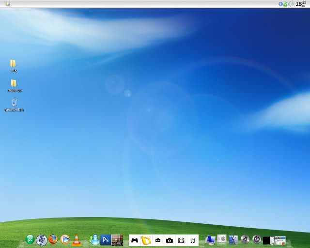Open the yellow Office stack icon
Viewport: 310px width, 248px height.
tap(146, 240)
